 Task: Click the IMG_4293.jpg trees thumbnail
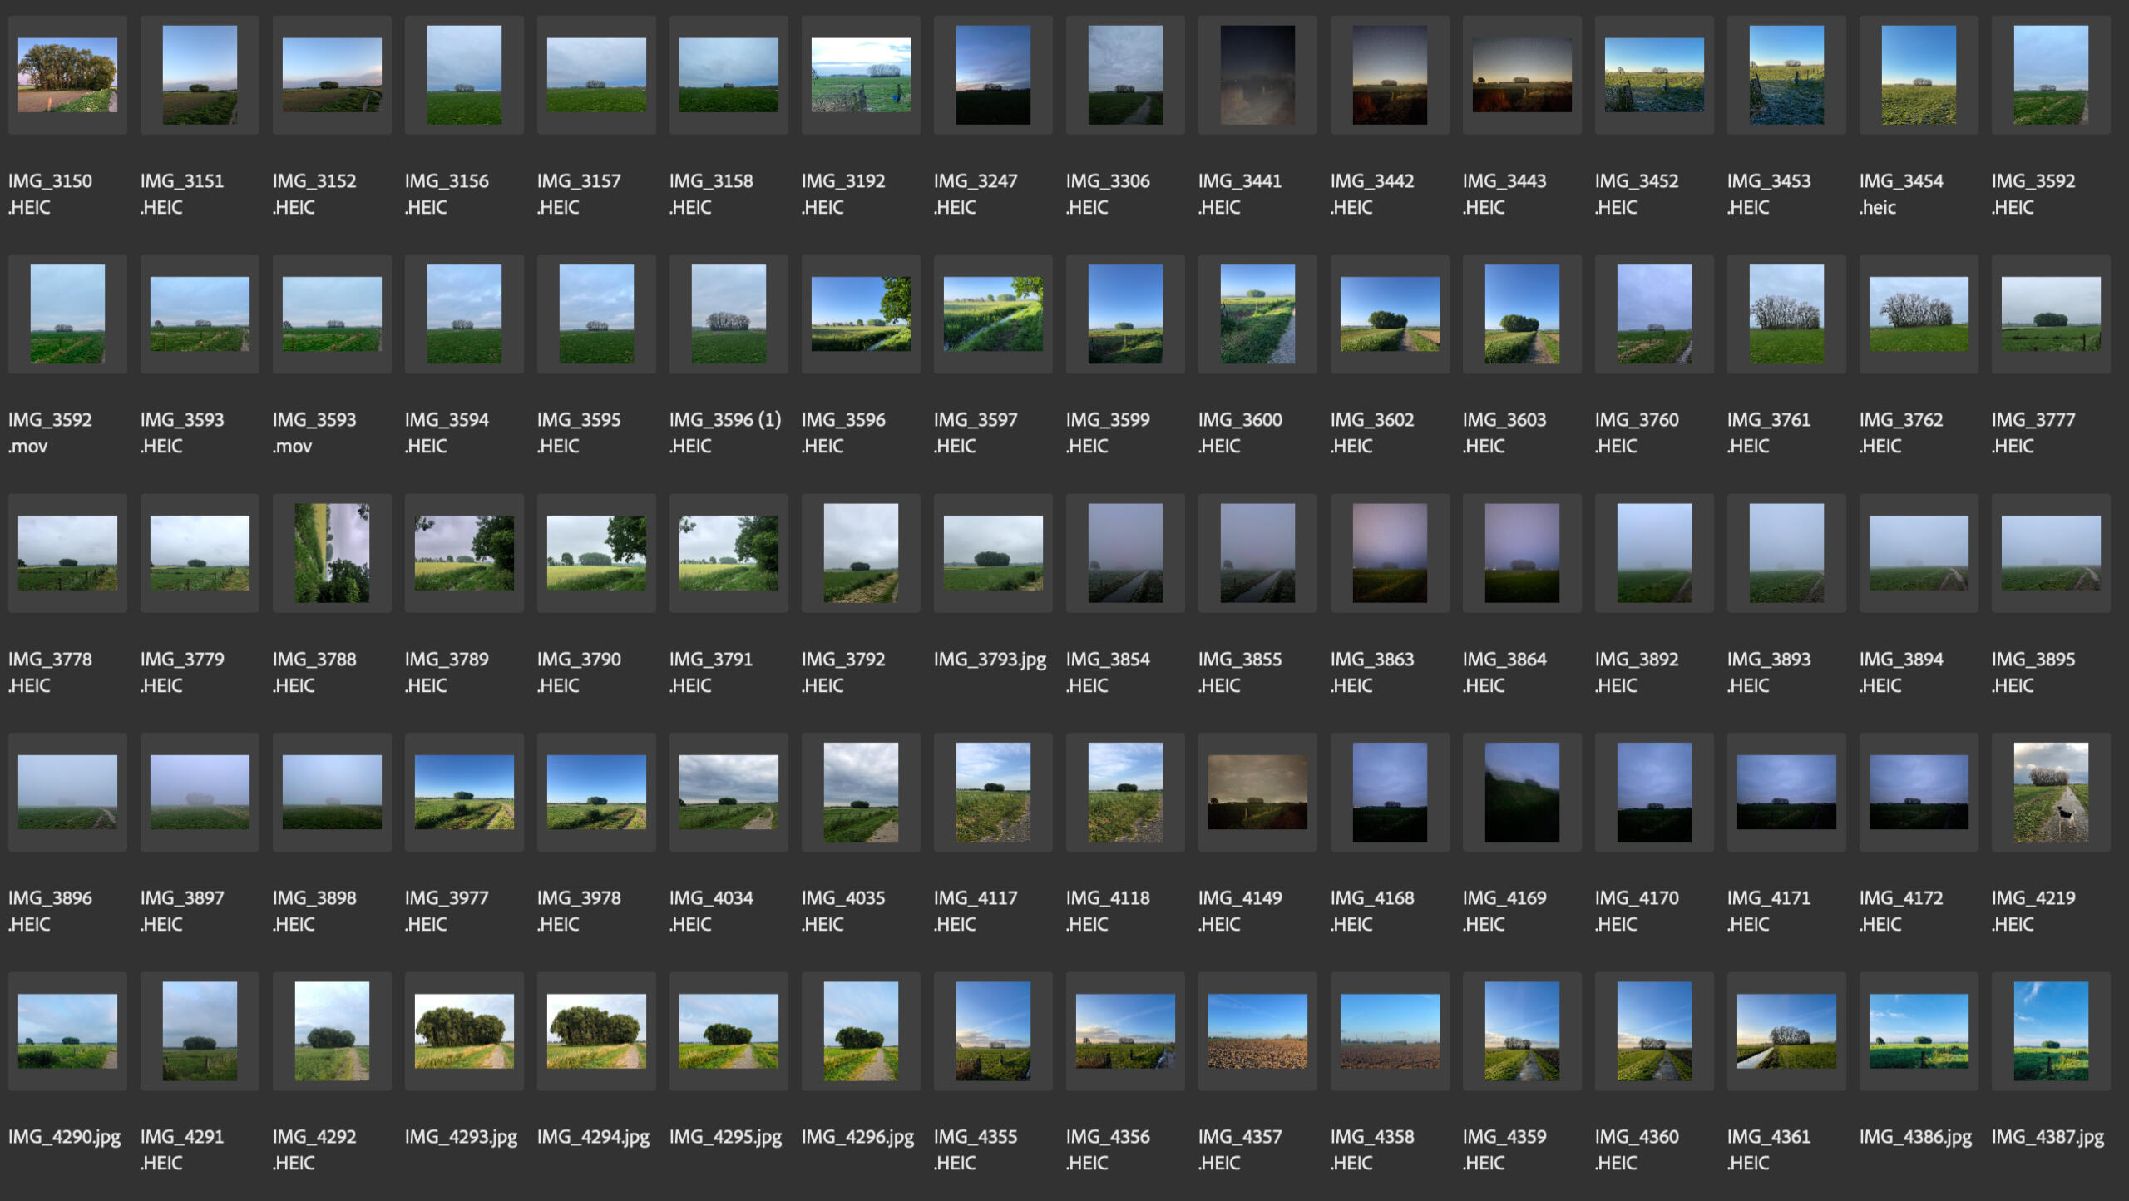(464, 1030)
